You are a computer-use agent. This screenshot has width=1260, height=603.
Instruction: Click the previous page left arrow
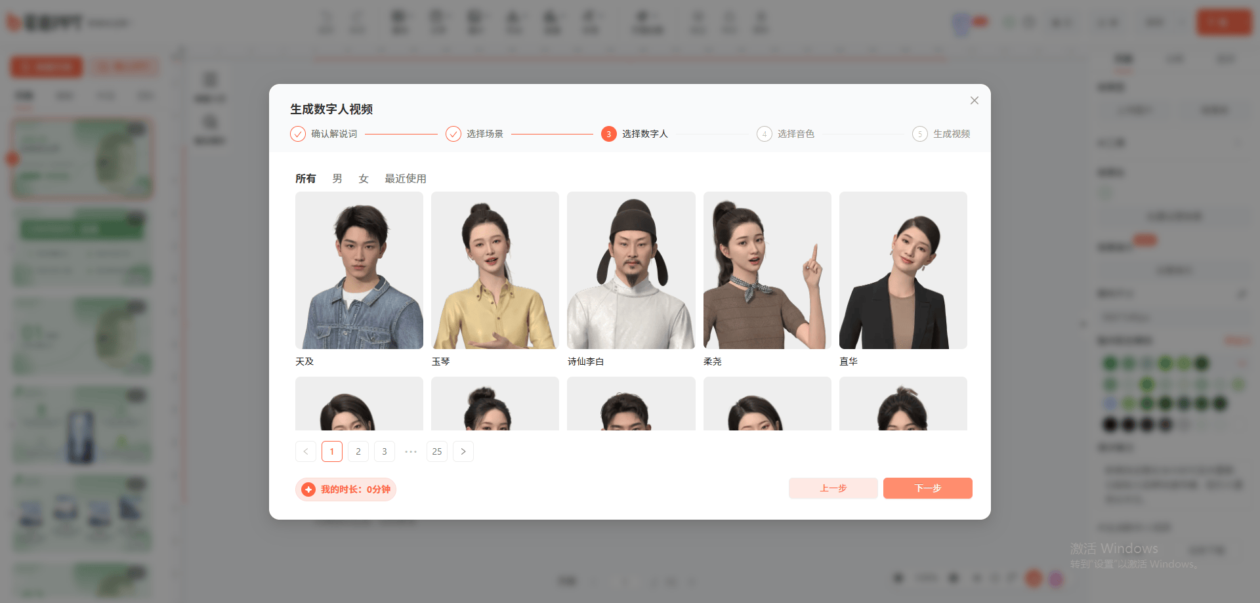[x=306, y=451]
